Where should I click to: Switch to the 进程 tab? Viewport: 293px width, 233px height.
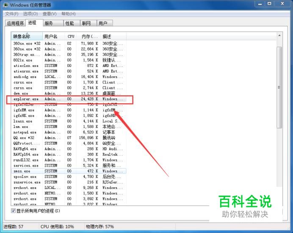pyautogui.click(x=34, y=22)
